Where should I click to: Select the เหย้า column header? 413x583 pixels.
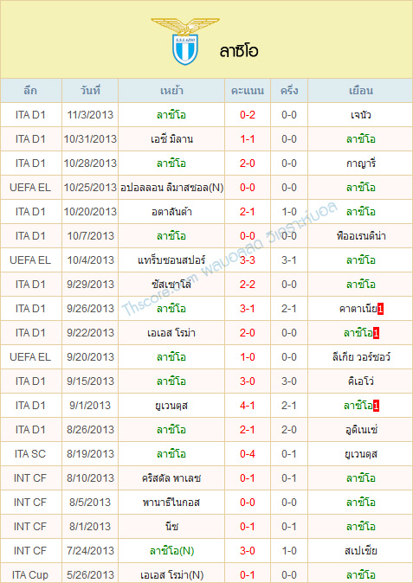171,90
